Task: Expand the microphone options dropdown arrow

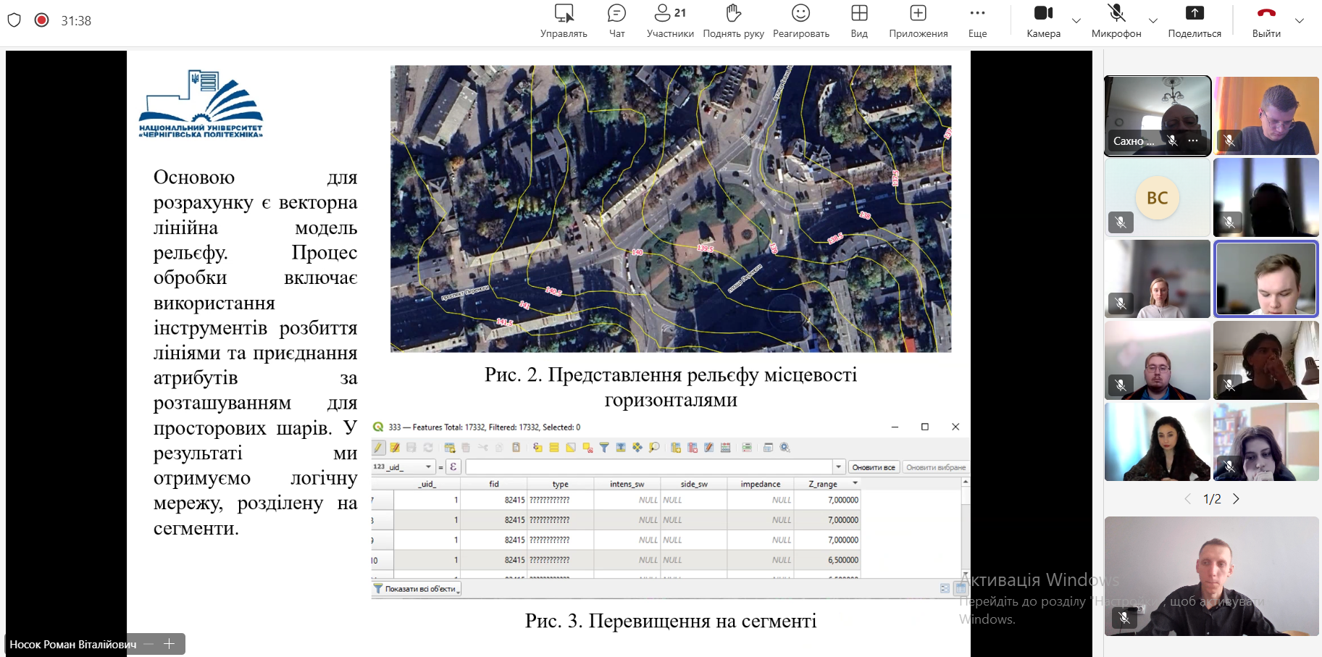Action: (x=1153, y=21)
